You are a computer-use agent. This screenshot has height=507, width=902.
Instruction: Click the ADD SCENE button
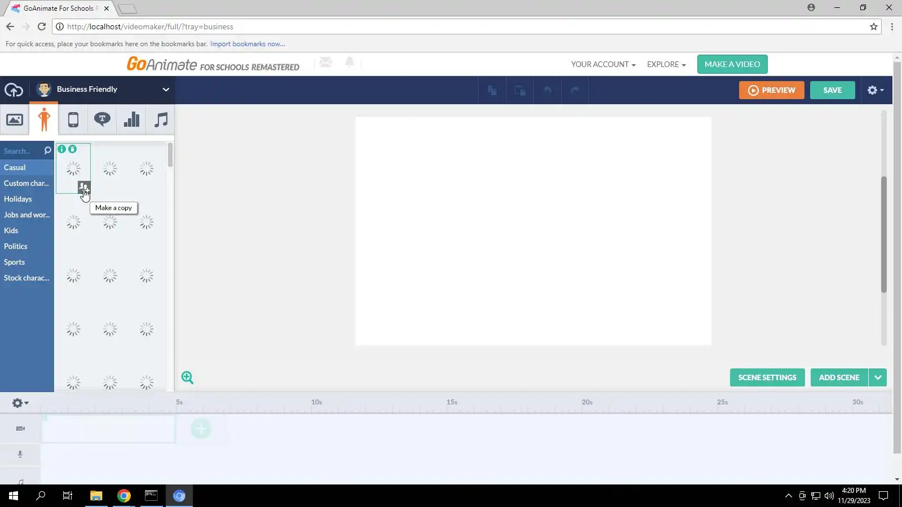point(839,377)
